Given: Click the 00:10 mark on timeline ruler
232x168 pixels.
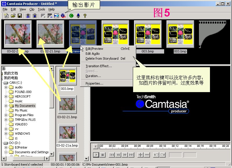Looking at the screenshot, I should [x=162, y=146].
